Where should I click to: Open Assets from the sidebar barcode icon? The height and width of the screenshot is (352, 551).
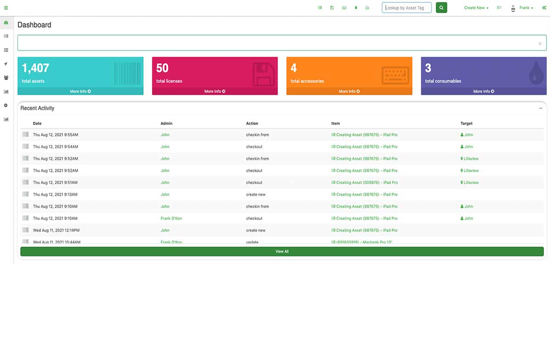pos(6,36)
